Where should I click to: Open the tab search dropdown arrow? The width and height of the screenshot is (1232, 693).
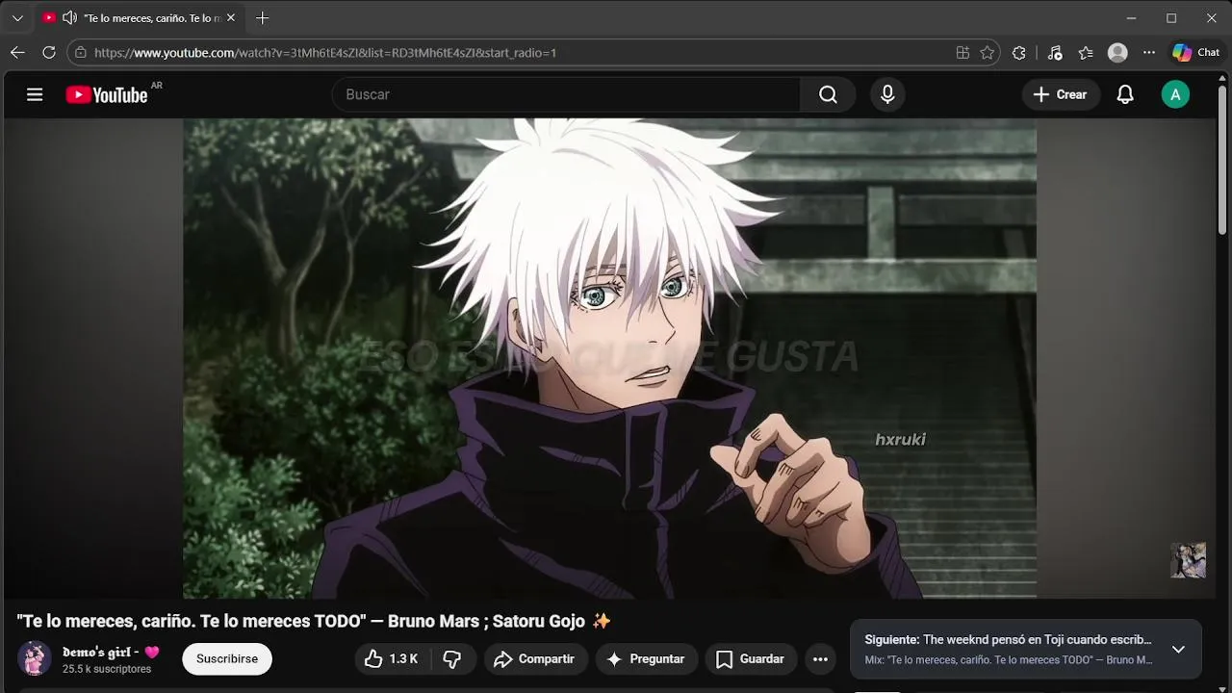pos(17,17)
